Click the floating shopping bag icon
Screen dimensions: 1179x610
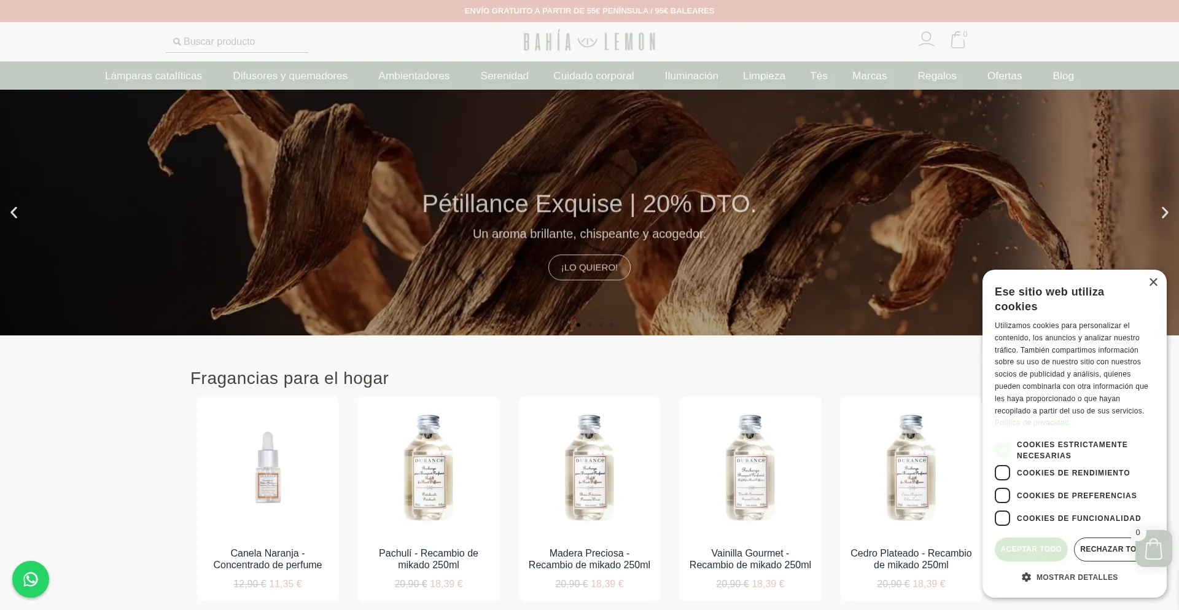1153,549
